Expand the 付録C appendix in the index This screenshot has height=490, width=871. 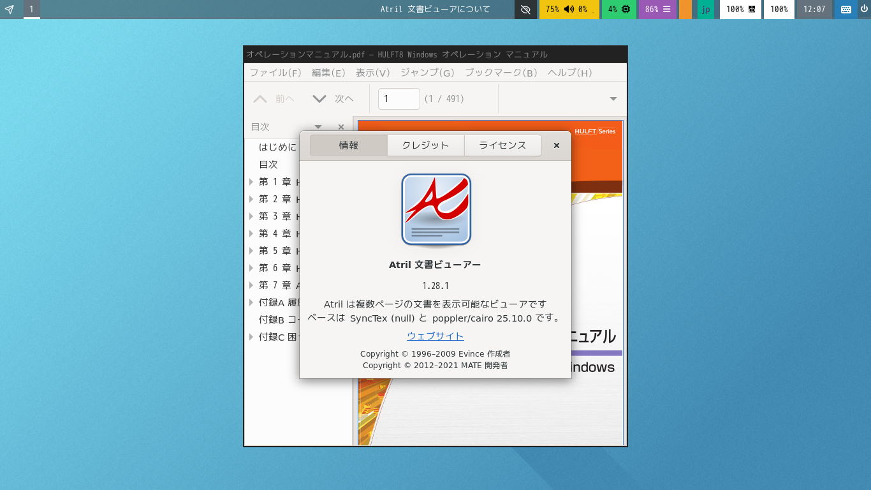click(x=251, y=337)
